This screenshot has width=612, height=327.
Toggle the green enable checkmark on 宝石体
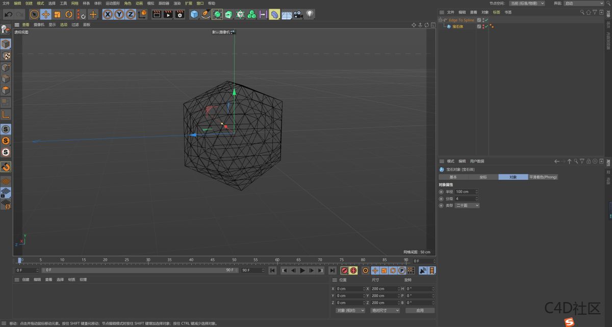(x=487, y=26)
